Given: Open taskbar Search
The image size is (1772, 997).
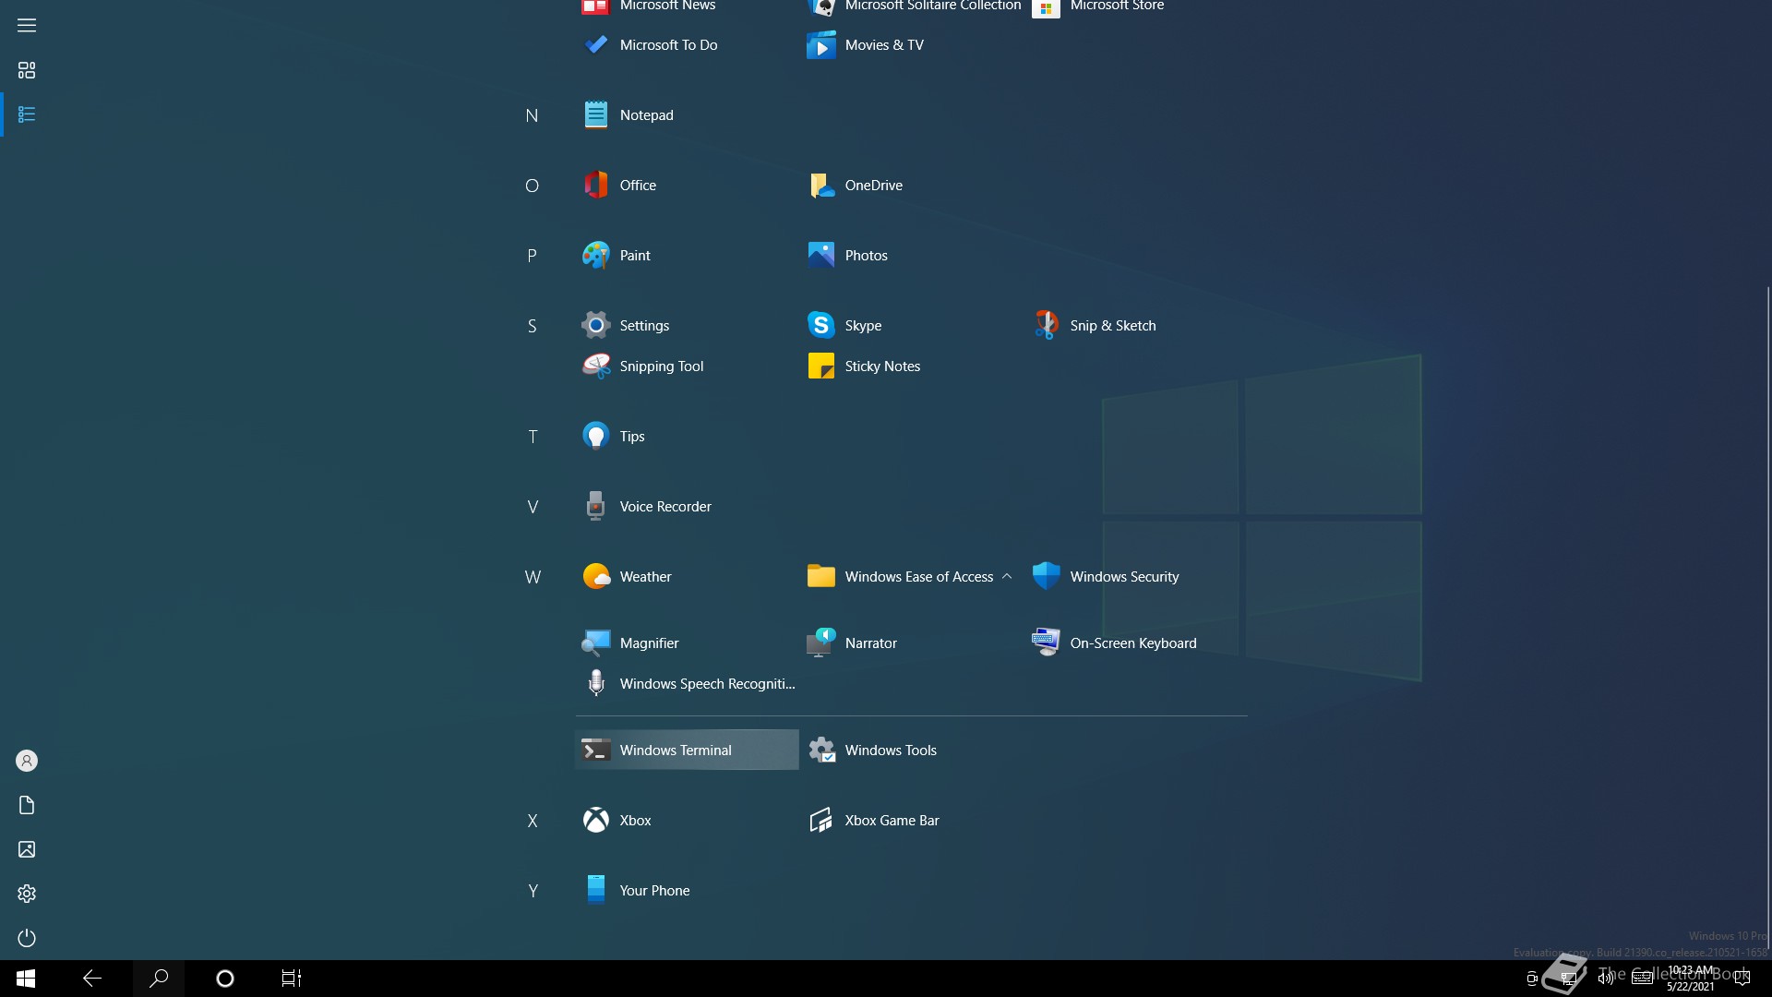Looking at the screenshot, I should pyautogui.click(x=159, y=979).
